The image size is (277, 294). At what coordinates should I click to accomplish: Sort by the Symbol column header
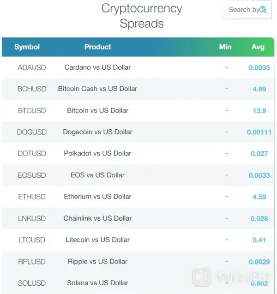[x=27, y=47]
